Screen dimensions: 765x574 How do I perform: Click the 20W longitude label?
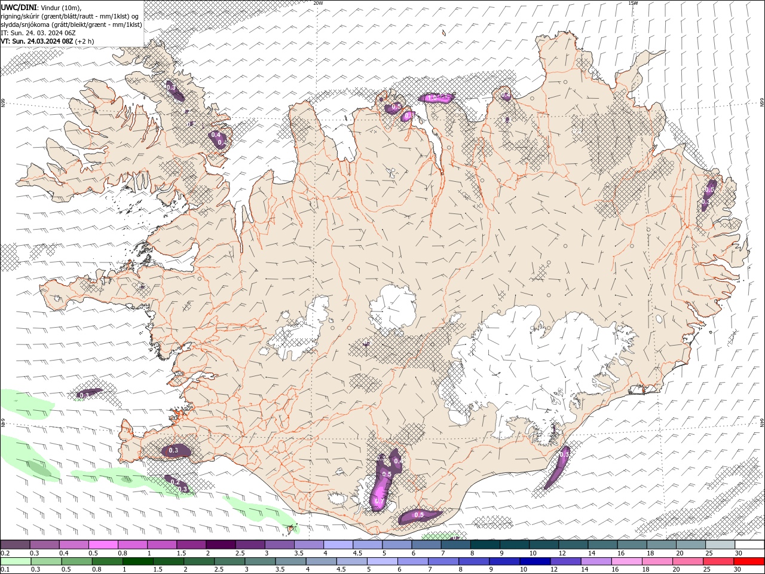(318, 3)
